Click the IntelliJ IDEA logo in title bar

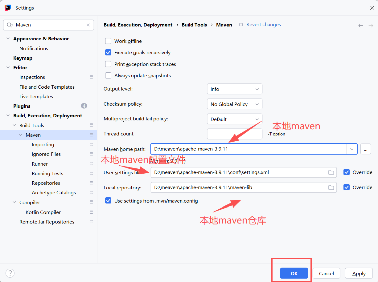point(8,8)
